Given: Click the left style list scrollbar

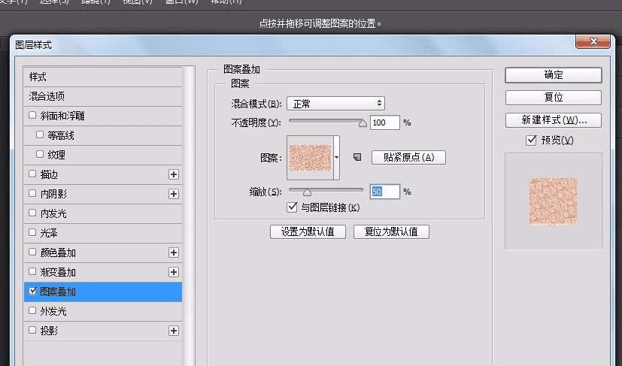Looking at the screenshot, I should (190, 216).
